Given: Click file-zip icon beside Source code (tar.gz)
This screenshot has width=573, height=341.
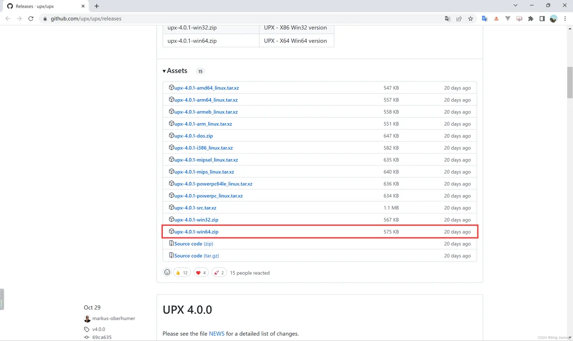Looking at the screenshot, I should point(171,255).
